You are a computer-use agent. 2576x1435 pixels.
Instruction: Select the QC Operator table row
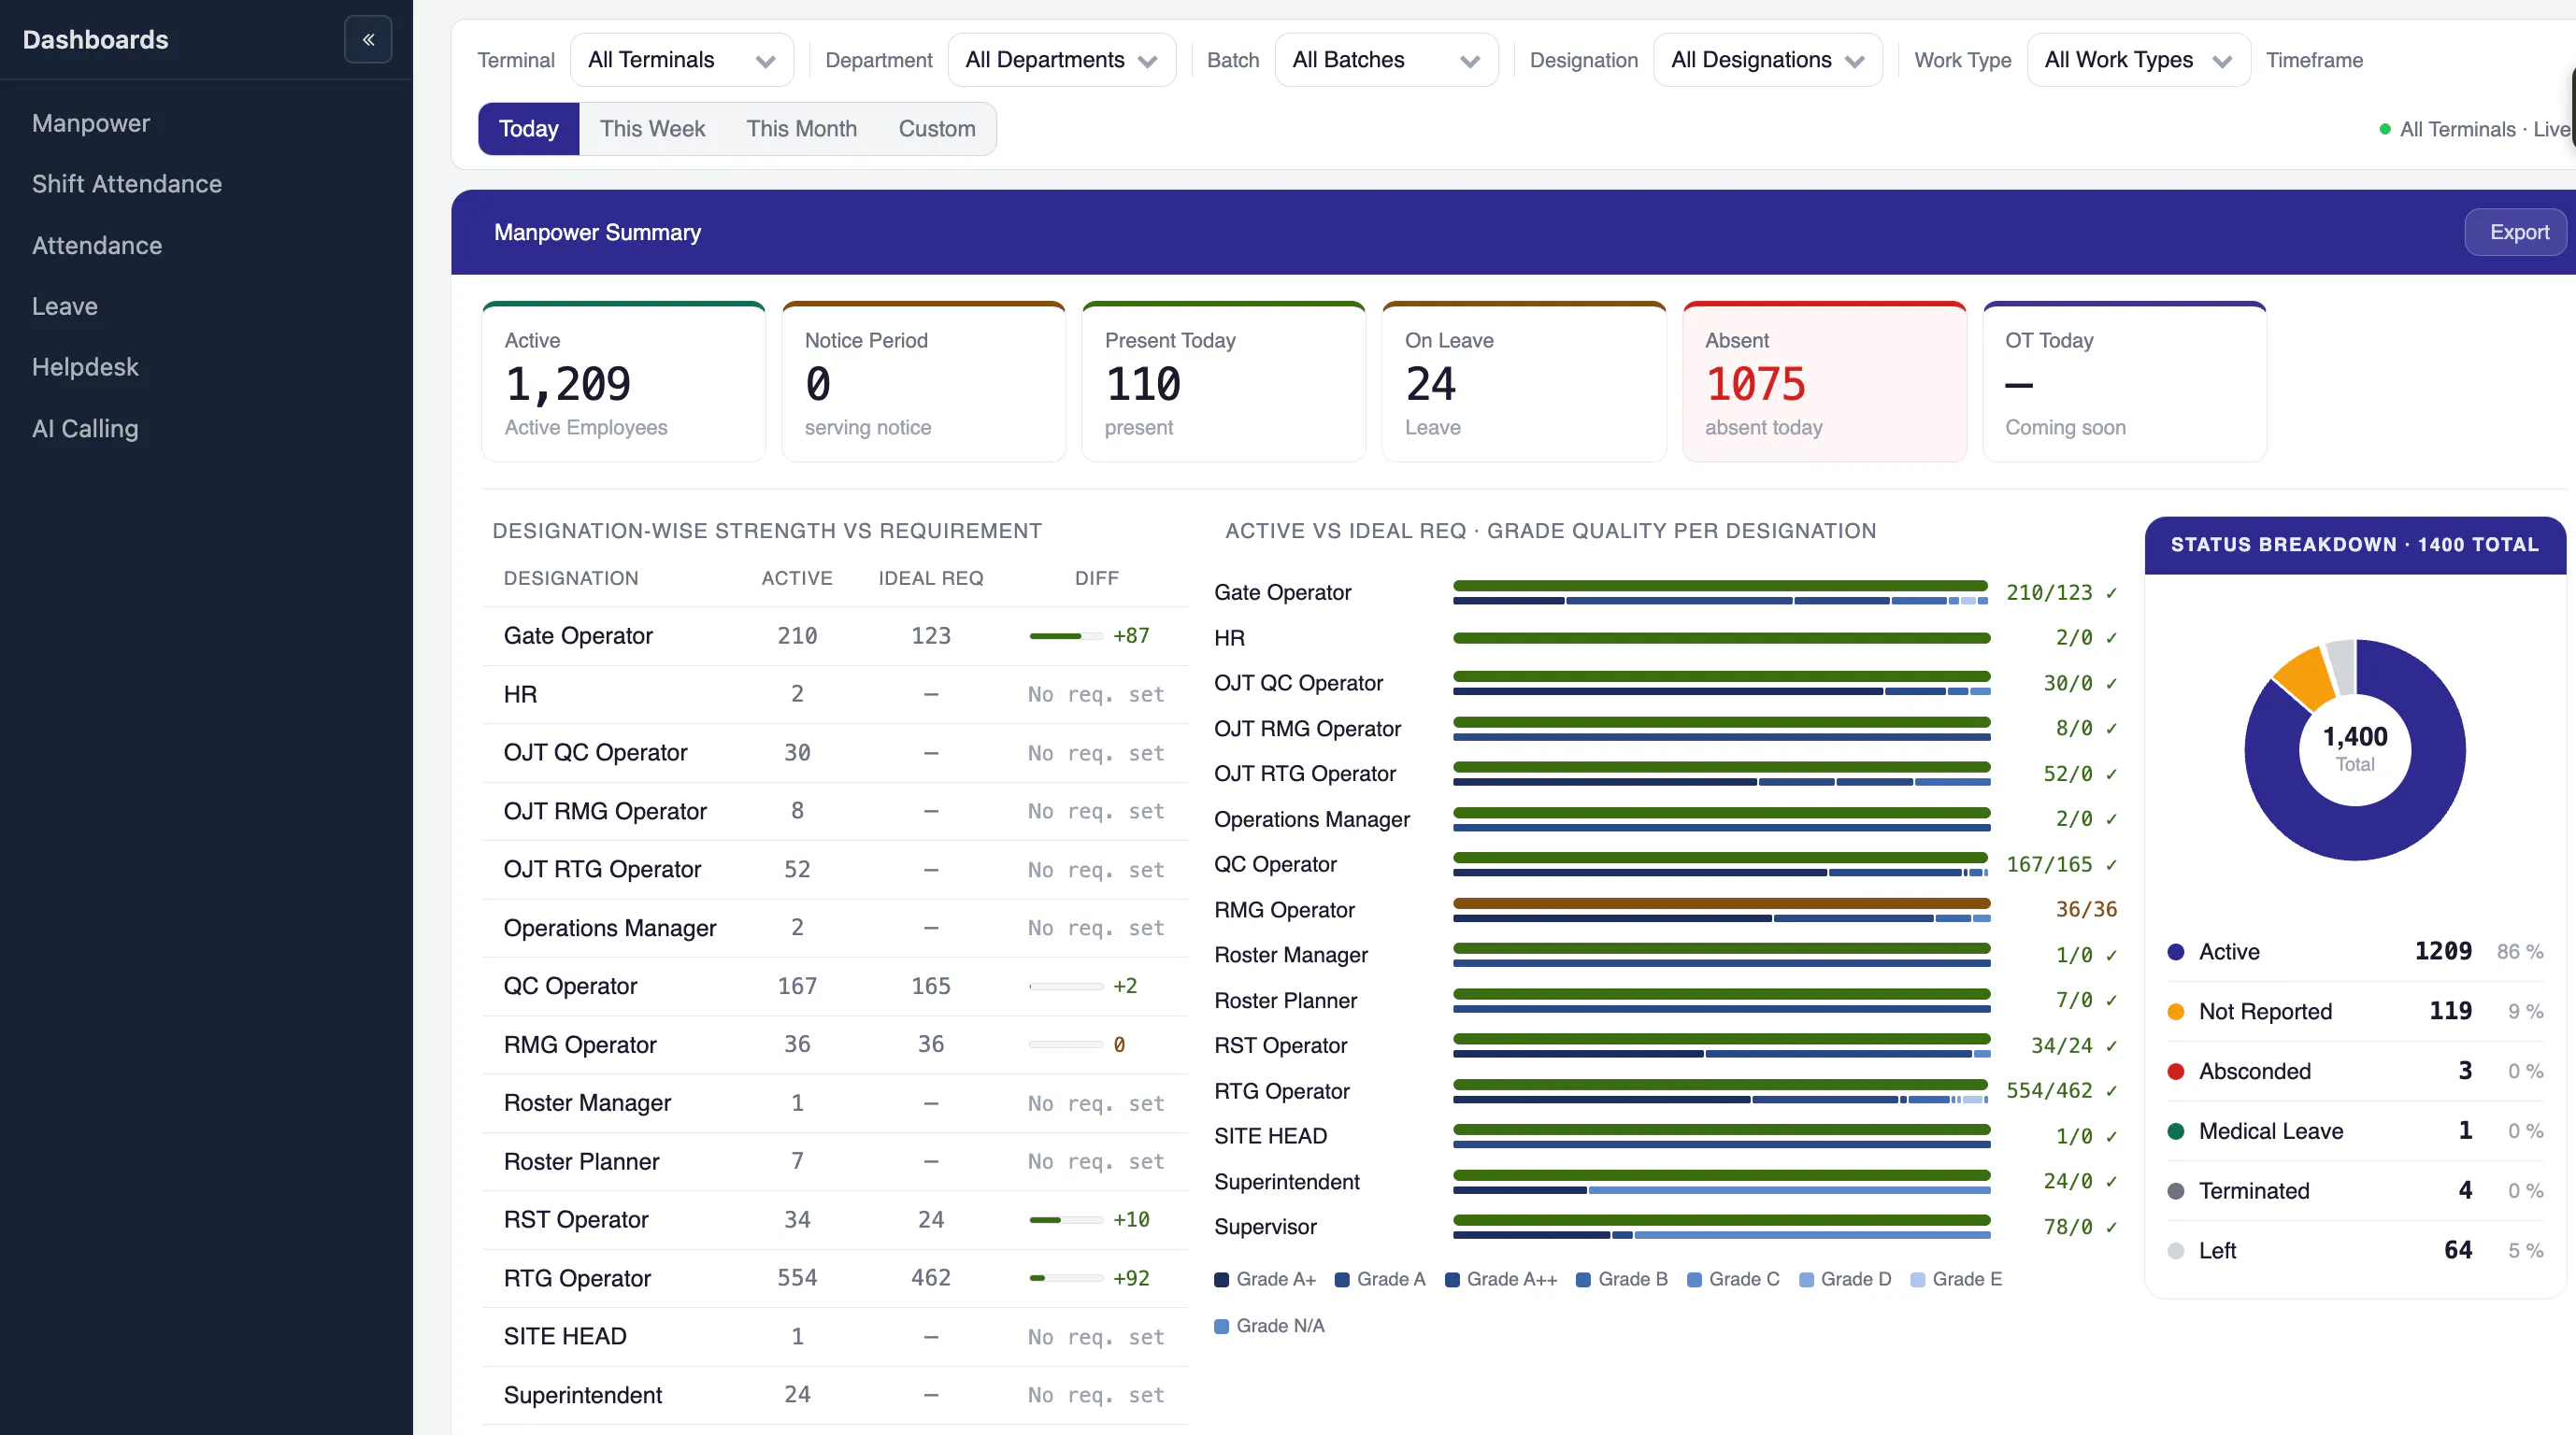point(835,987)
